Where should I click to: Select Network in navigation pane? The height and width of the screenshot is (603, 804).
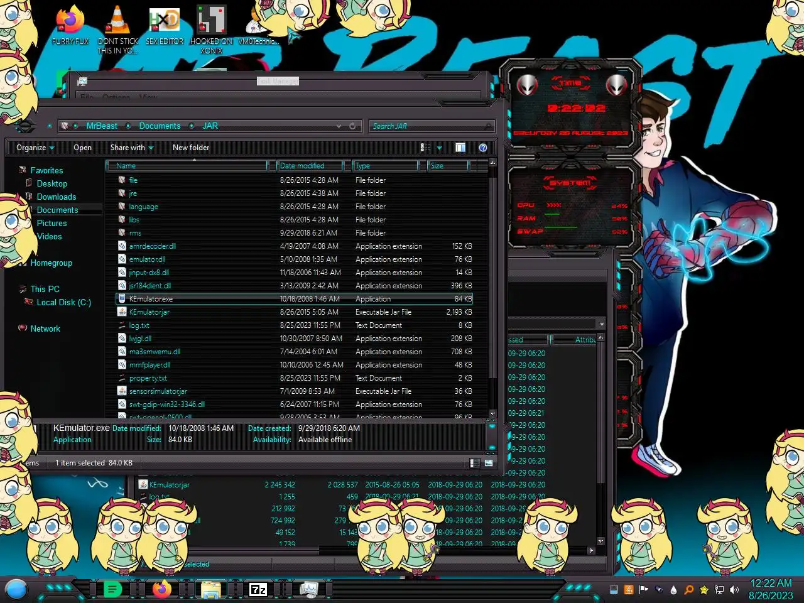[x=45, y=329]
